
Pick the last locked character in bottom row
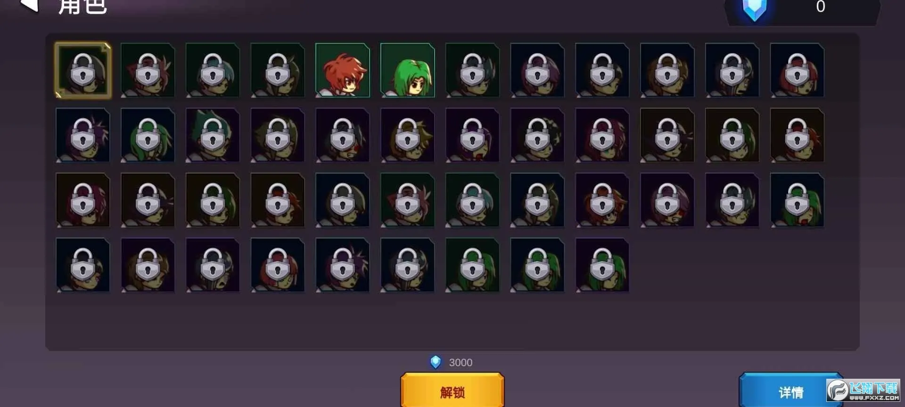602,265
